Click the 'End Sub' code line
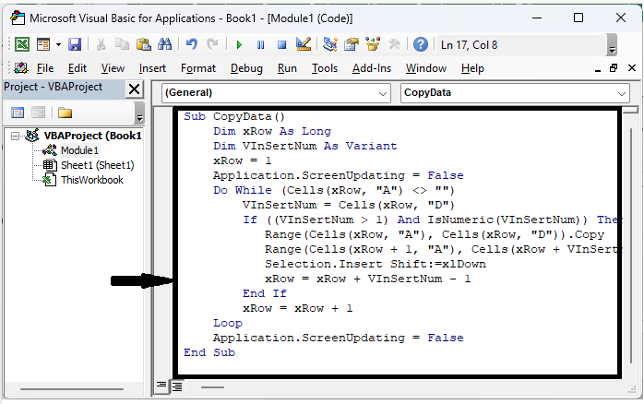Screen dimensions: 644x404 [209, 352]
